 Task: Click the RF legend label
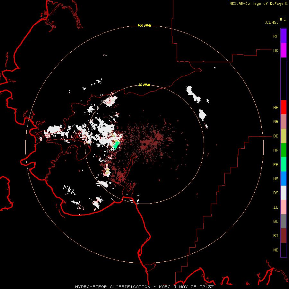pos(276,36)
